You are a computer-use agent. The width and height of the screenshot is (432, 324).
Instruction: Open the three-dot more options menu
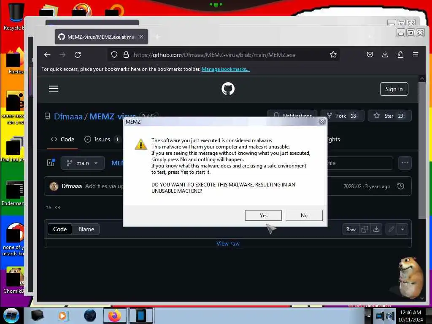point(405,163)
